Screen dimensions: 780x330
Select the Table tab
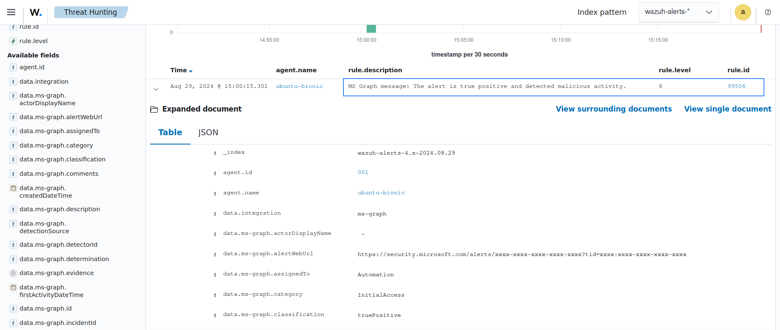coord(170,133)
